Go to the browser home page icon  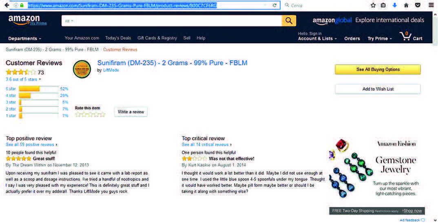406,5
